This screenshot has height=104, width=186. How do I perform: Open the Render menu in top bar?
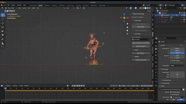click(x=13, y=5)
